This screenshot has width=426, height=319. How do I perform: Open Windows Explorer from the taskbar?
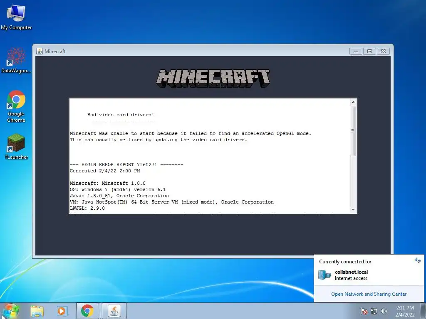37,311
